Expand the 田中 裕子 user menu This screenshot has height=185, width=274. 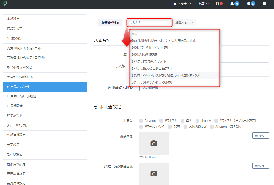182,4
